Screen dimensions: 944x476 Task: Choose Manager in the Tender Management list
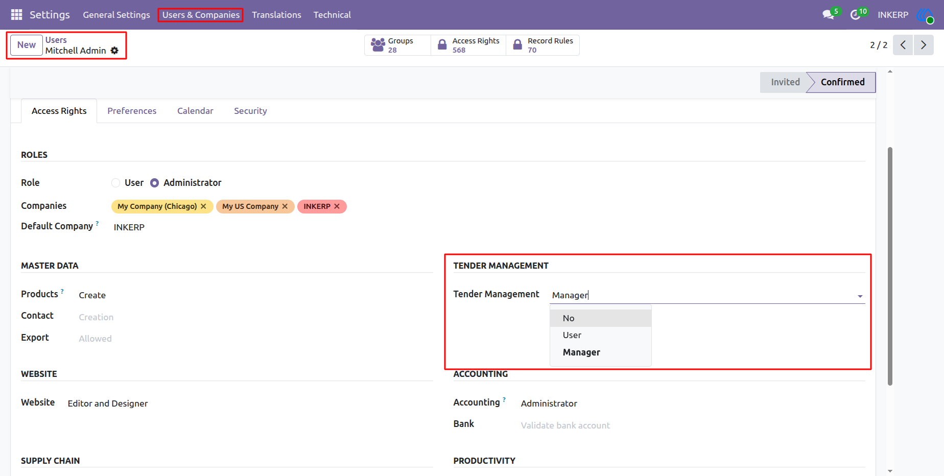pos(601,352)
